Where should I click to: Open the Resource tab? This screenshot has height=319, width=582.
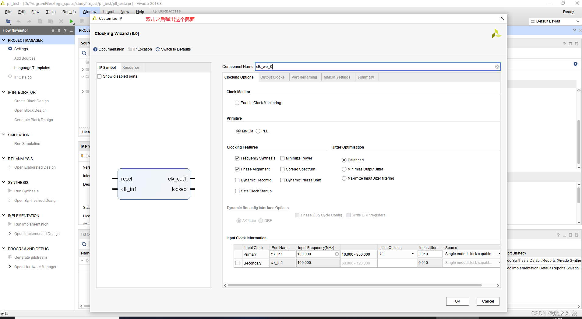click(x=131, y=68)
